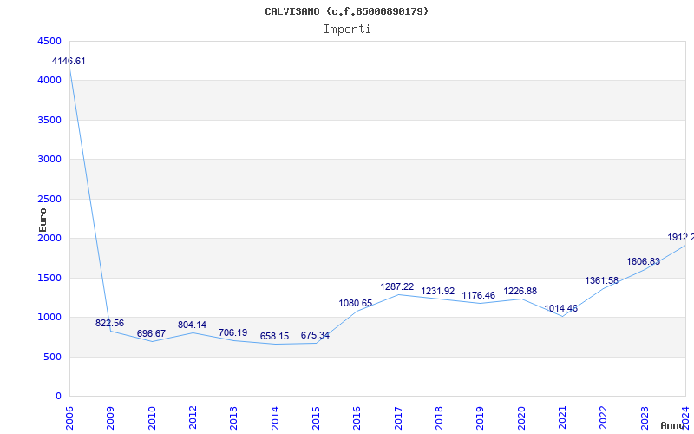This screenshot has height=434, width=694.
Task: Click the 1080.65 data label
Action: (356, 303)
